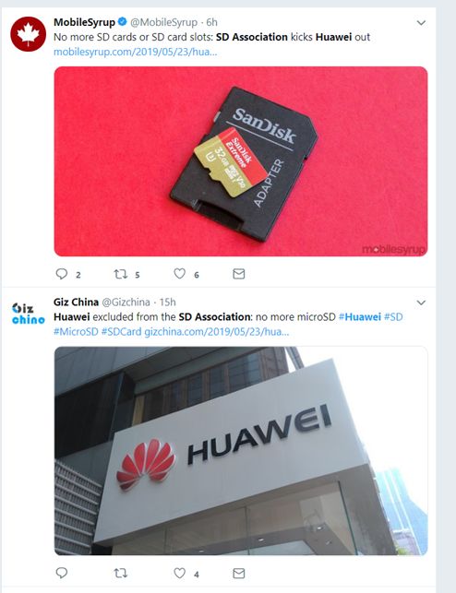Open the #SDCard hashtag
The height and width of the screenshot is (593, 456).
(121, 332)
